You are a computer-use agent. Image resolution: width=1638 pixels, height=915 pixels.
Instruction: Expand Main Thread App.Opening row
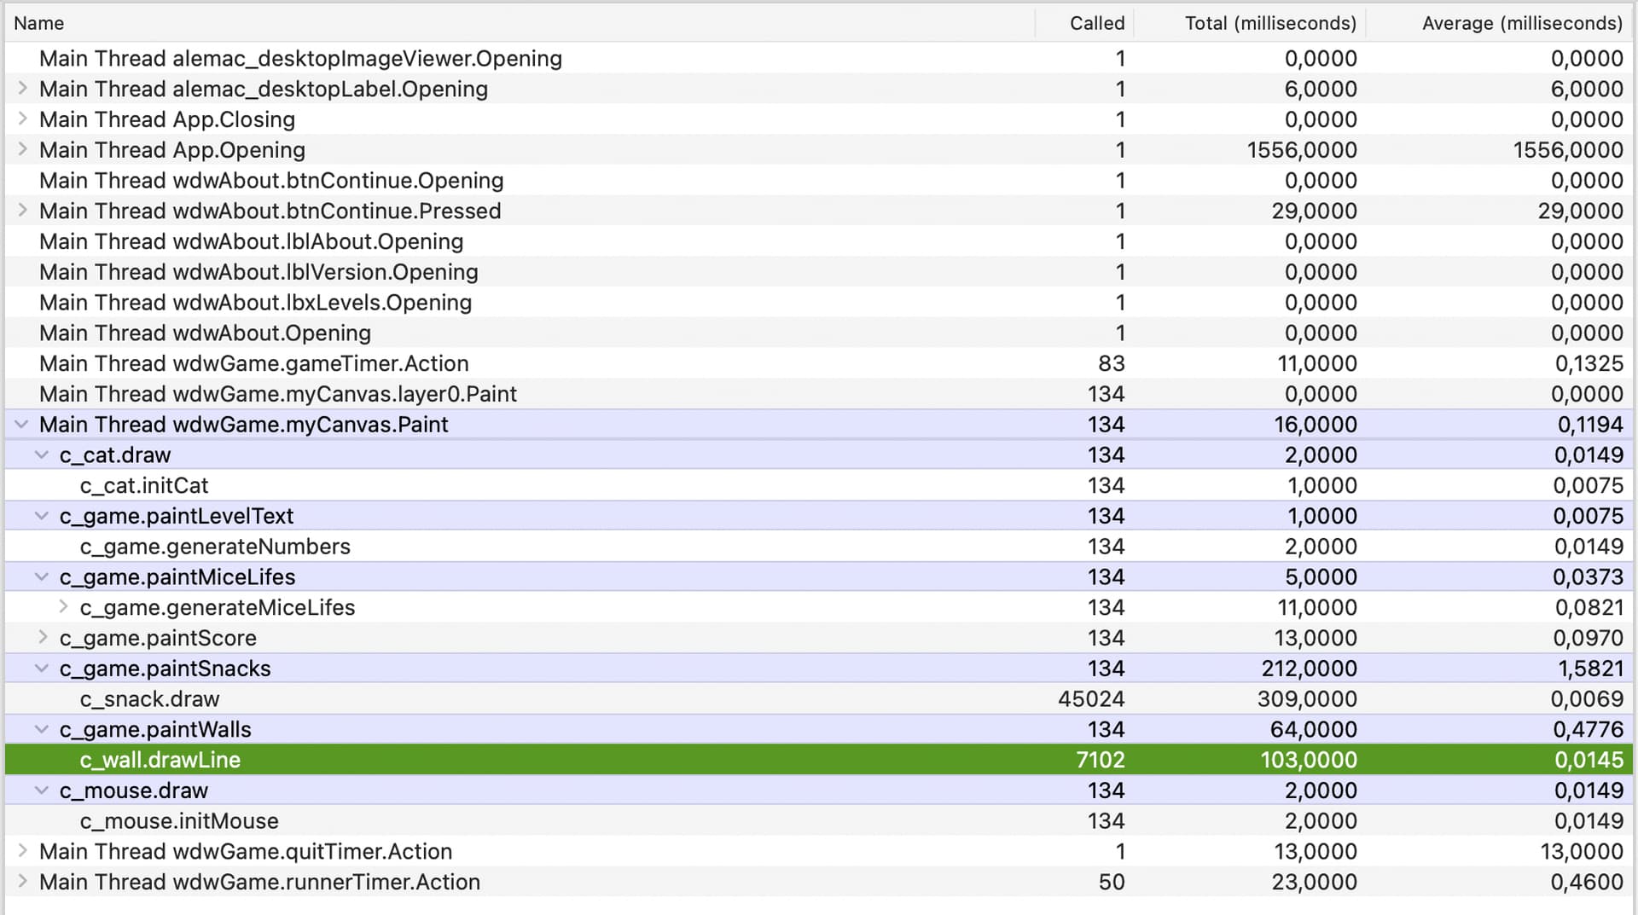pyautogui.click(x=23, y=150)
